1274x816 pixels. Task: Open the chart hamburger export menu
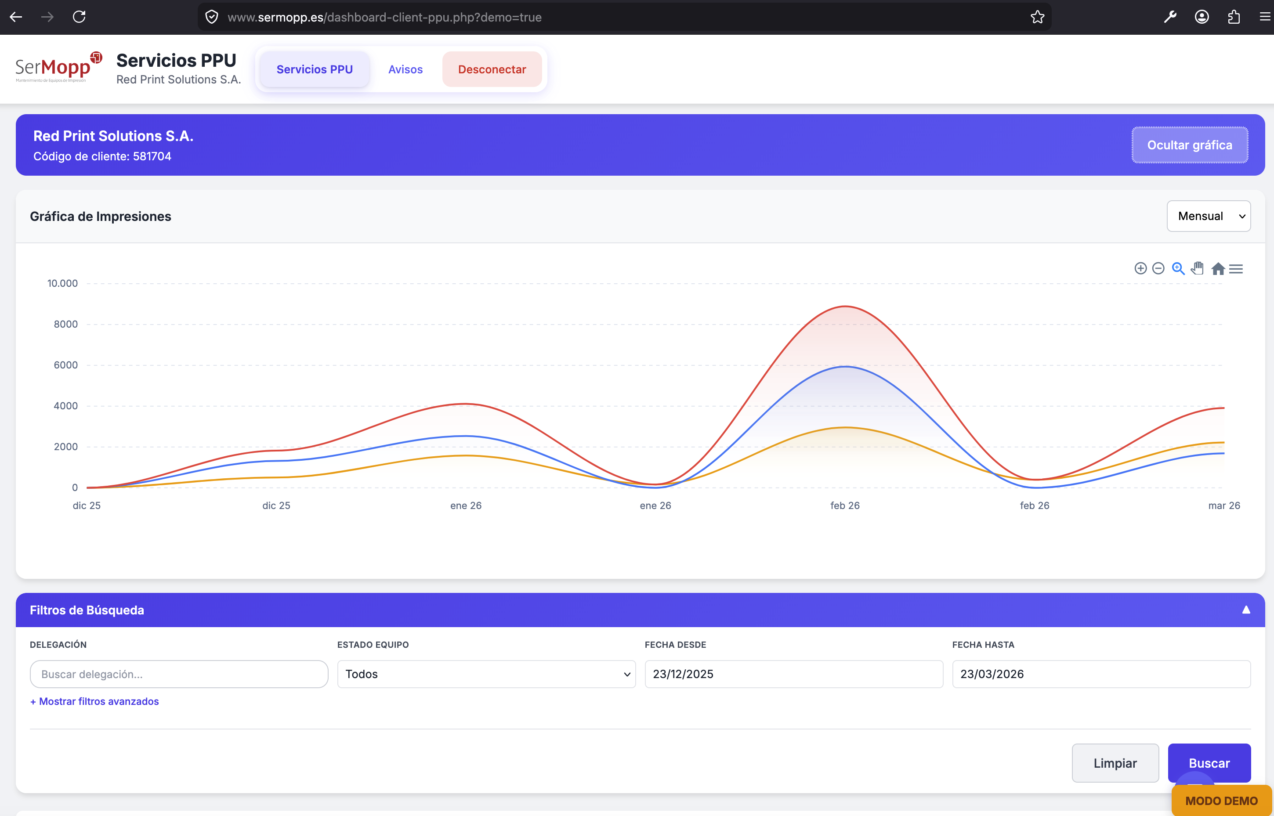point(1236,269)
